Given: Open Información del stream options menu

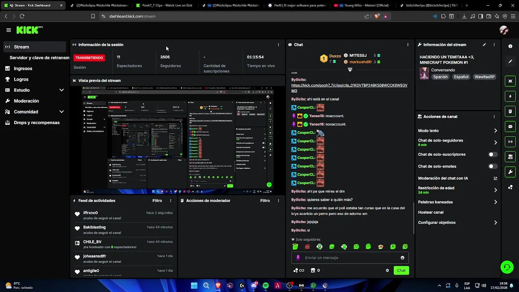Looking at the screenshot, I should click(494, 45).
